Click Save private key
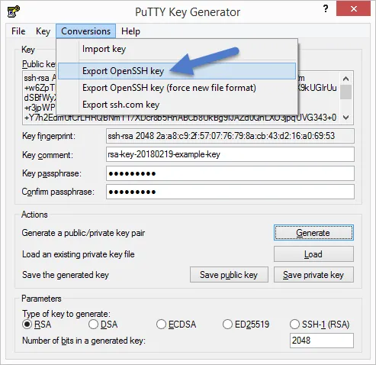Viewport: 376px width, 365px height. pyautogui.click(x=313, y=275)
